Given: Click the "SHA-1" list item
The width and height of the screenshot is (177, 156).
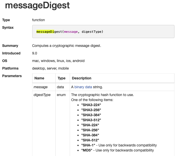Looking at the screenshot, I should click(88, 145).
